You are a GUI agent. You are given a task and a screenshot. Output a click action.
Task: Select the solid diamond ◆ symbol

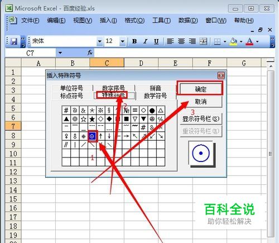point(109,119)
